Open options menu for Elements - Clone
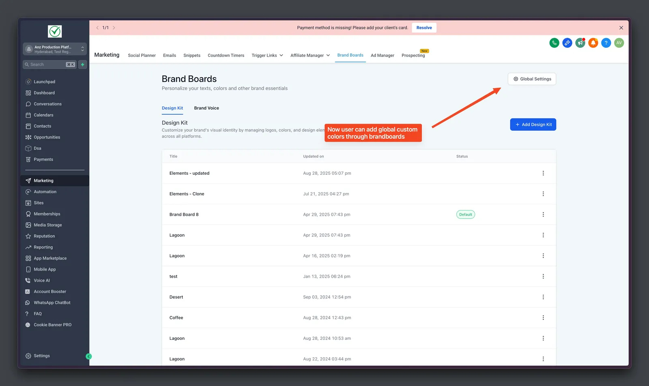This screenshot has width=649, height=386. [543, 194]
